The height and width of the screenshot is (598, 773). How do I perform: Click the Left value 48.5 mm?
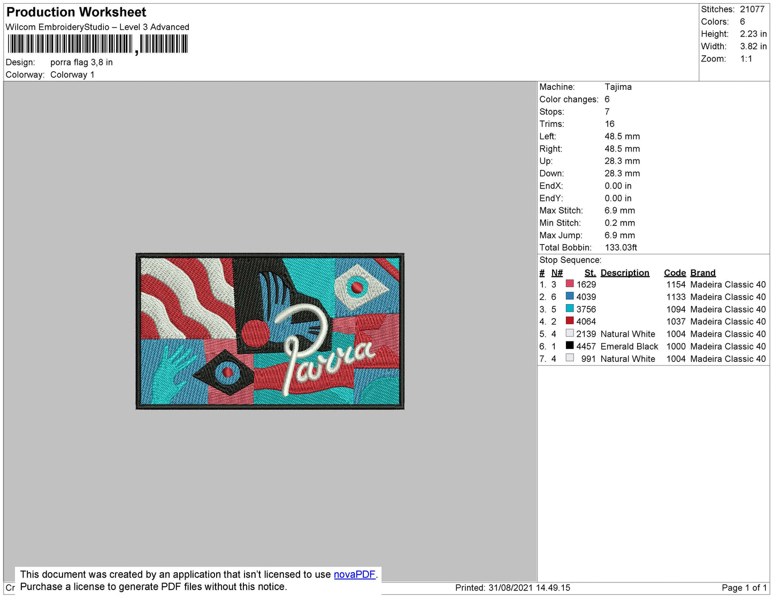622,136
